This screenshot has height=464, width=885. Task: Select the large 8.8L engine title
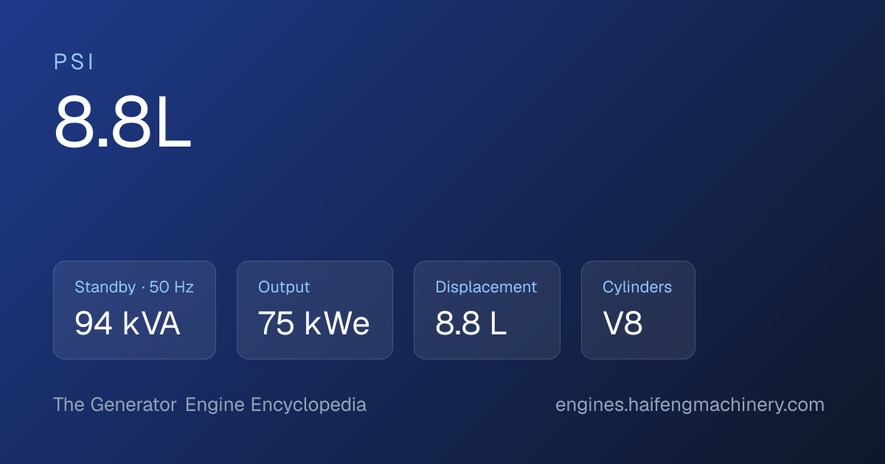pyautogui.click(x=122, y=123)
